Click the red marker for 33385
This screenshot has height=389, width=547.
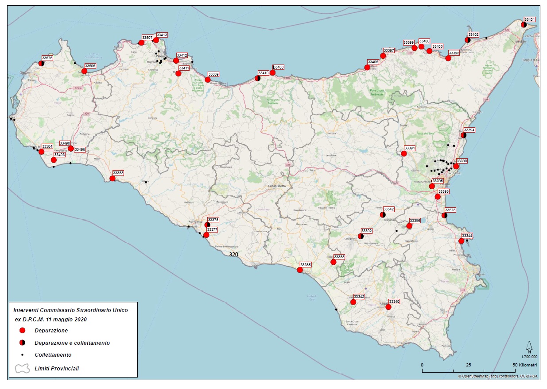pos(300,270)
